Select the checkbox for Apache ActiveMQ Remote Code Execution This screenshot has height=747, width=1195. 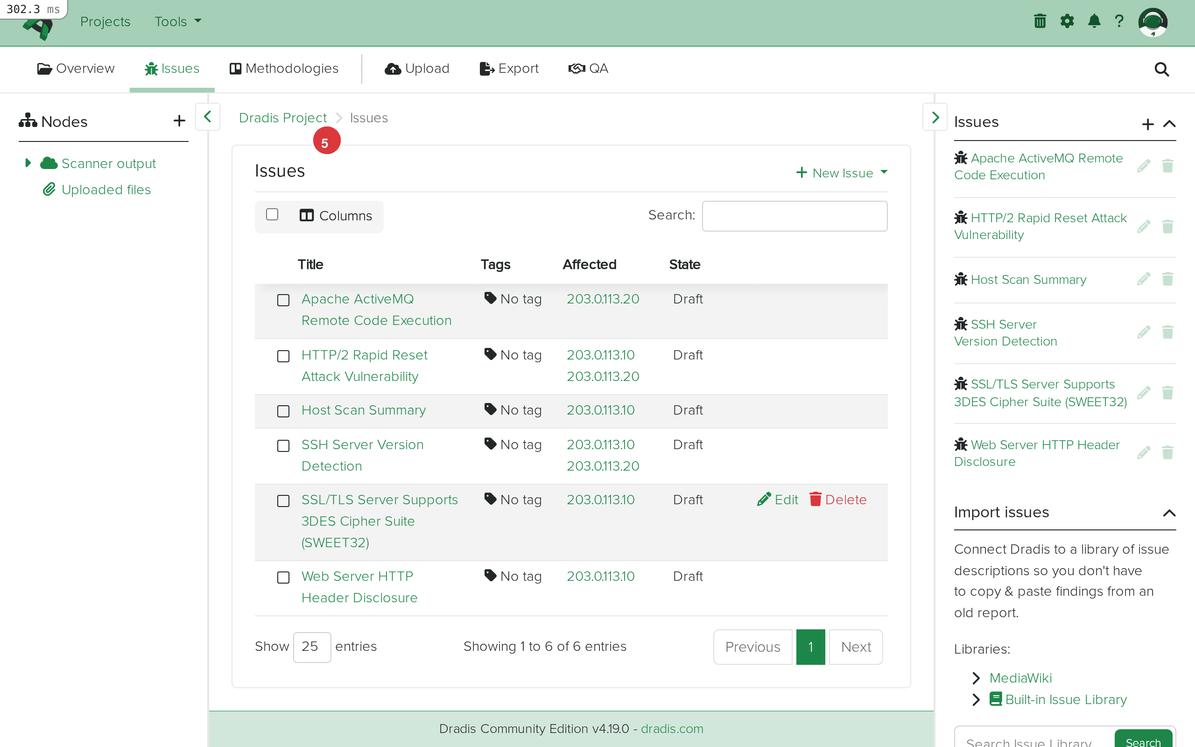[x=283, y=300]
